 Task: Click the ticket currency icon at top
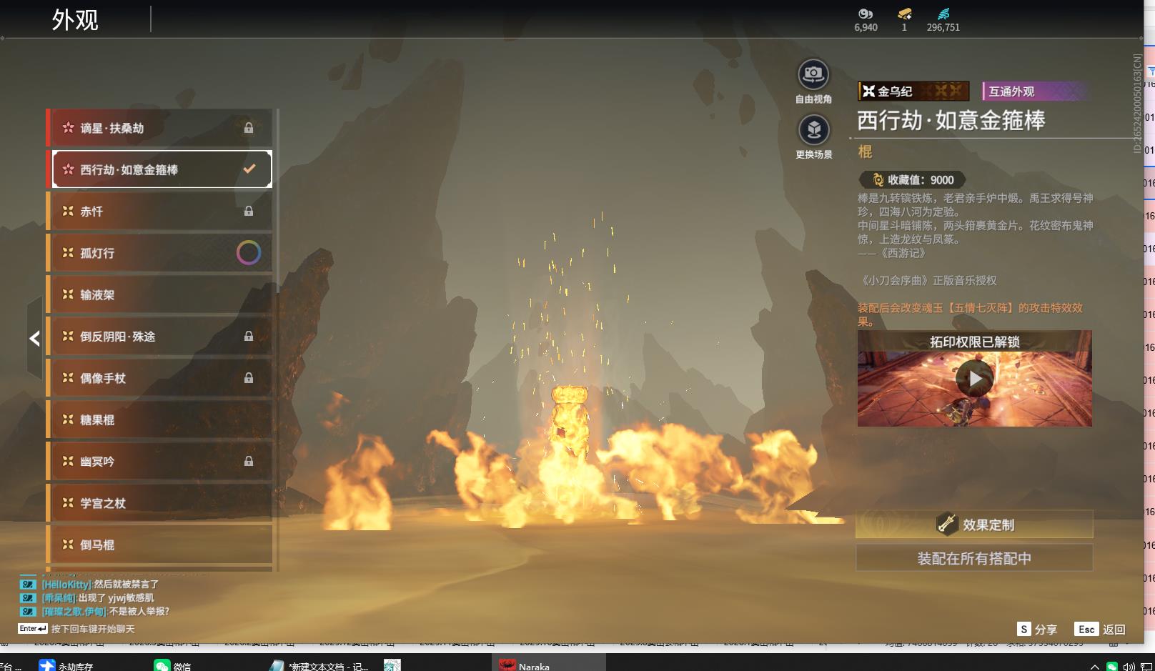[x=904, y=14]
